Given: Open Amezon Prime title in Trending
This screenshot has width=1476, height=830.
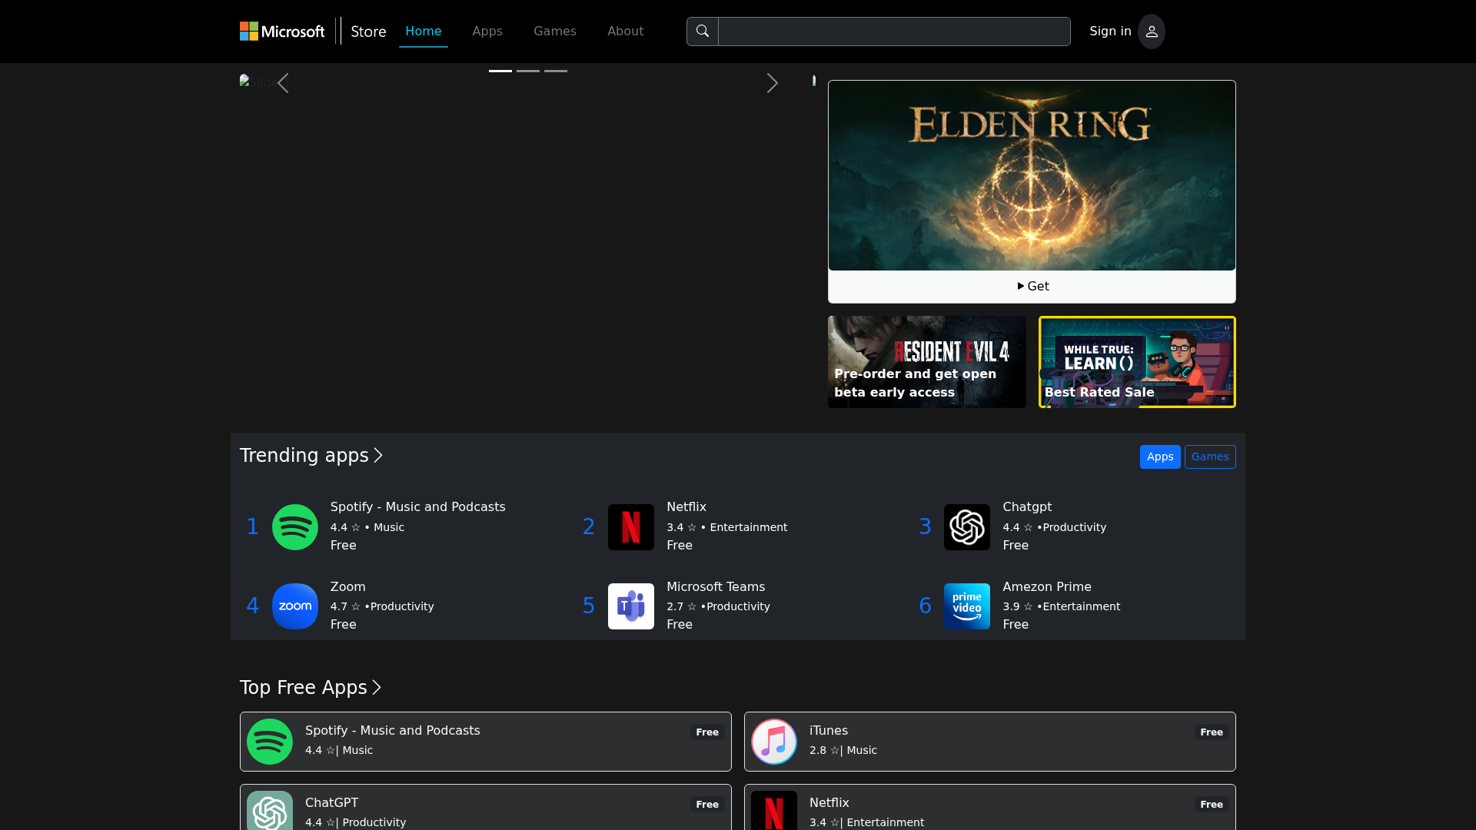Looking at the screenshot, I should point(1047,587).
